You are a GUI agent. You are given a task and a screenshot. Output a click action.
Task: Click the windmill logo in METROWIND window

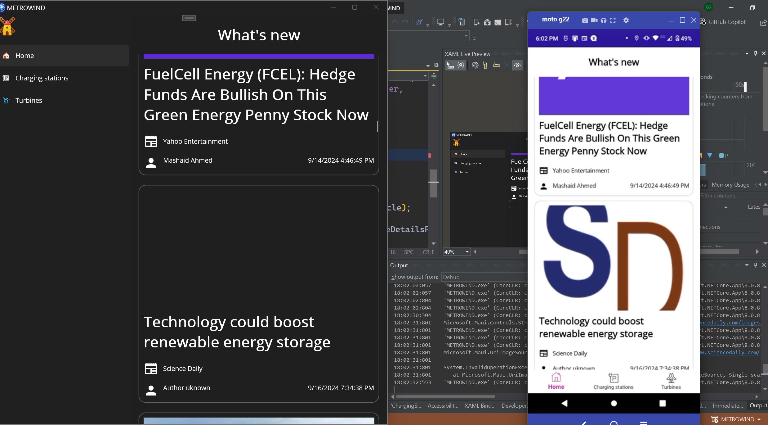7,26
